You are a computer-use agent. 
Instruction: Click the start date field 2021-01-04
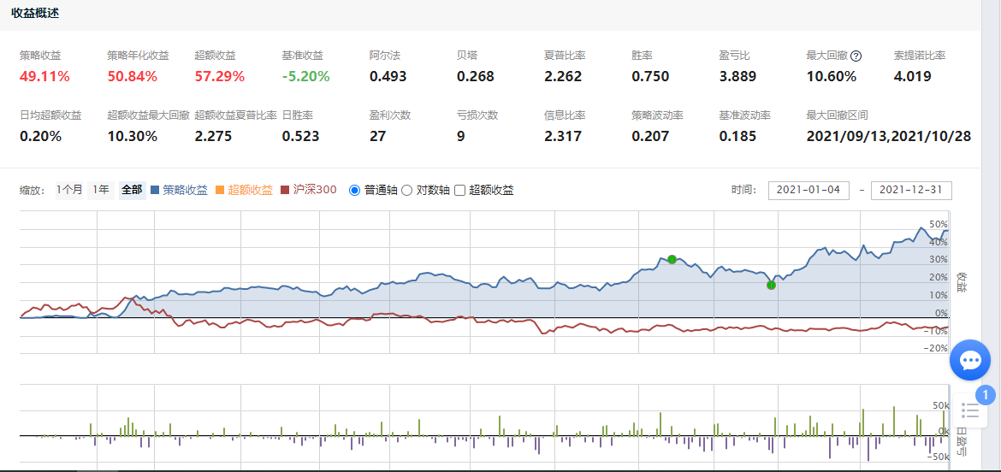pos(808,190)
